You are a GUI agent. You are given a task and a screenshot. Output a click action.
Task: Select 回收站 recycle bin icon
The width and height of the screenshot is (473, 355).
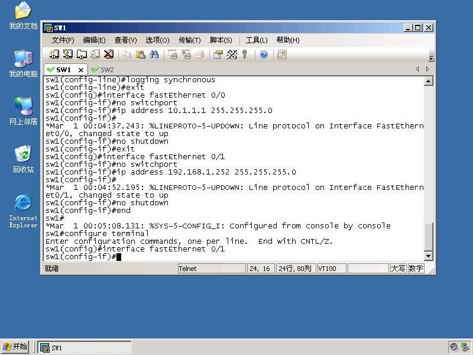pos(23,159)
